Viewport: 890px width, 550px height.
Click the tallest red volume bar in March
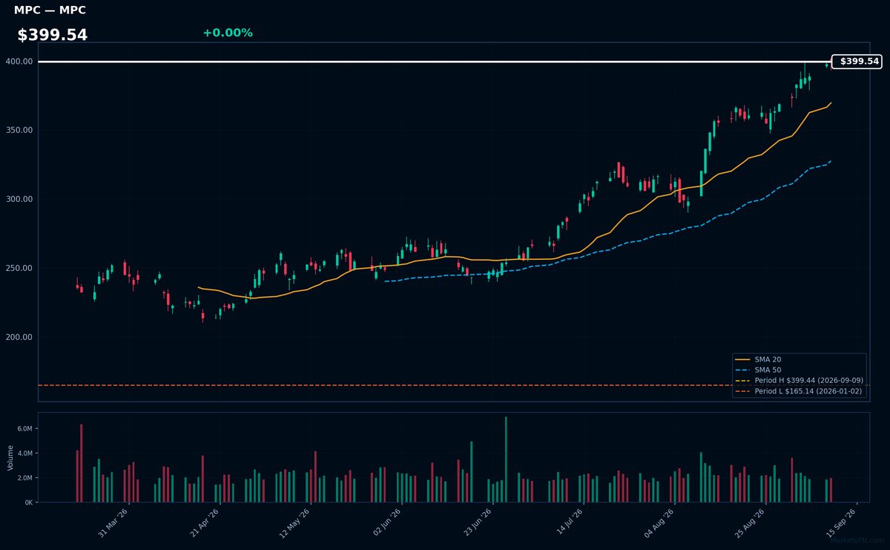pyautogui.click(x=81, y=463)
